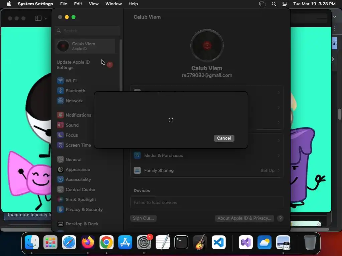Click date and time in menu bar
This screenshot has width=342, height=256.
[314, 4]
